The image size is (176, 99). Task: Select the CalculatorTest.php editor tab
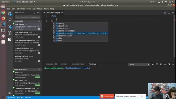click(x=53, y=13)
